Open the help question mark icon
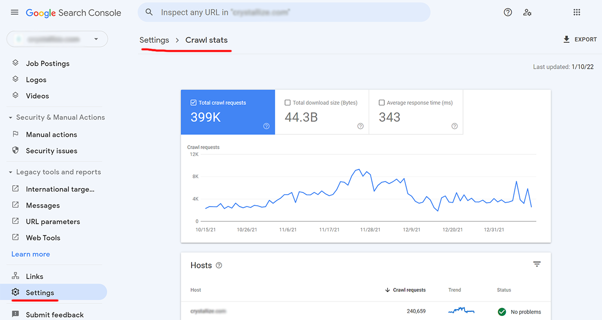This screenshot has width=602, height=320. click(508, 13)
